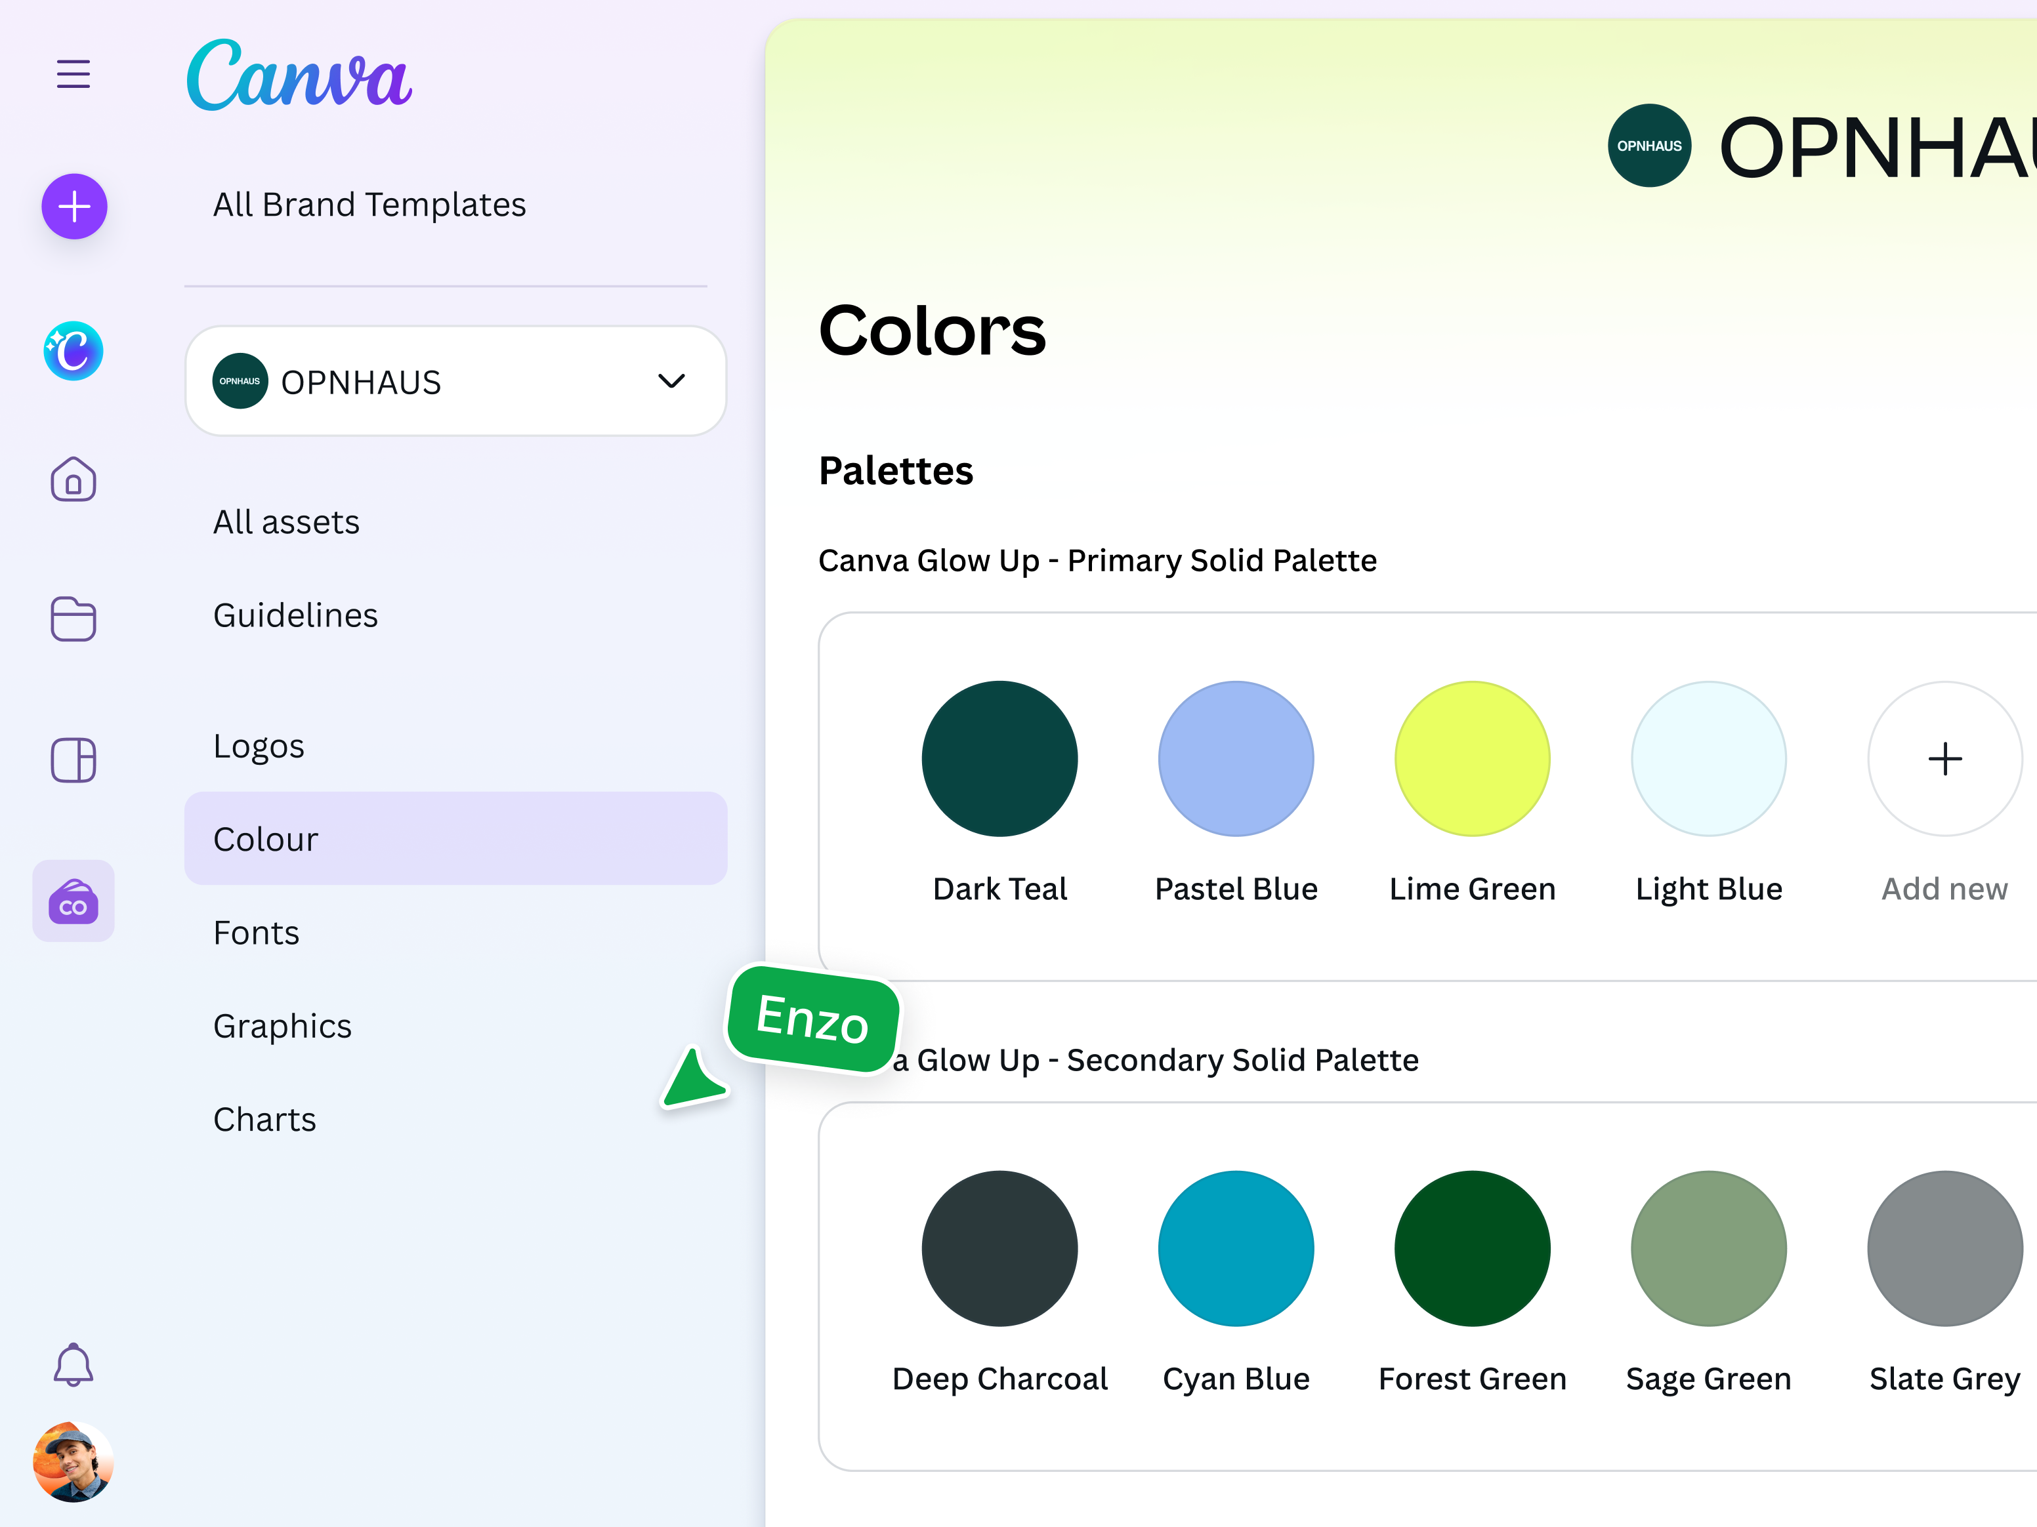Open notifications bell icon

point(73,1364)
